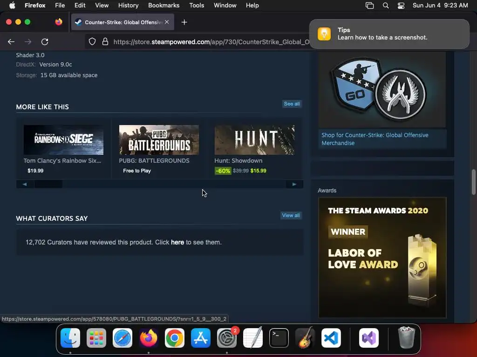
Task: Open the Trash in the dock
Action: pyautogui.click(x=406, y=338)
